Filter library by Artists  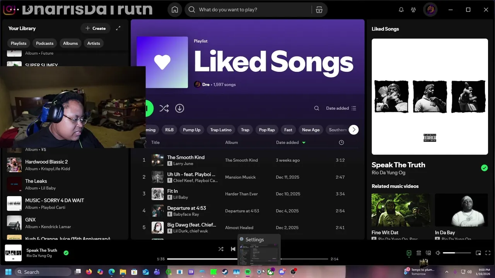tap(94, 43)
